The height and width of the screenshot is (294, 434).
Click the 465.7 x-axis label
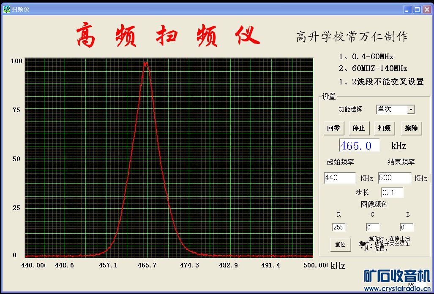tap(147, 265)
